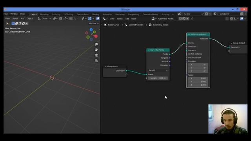
Task: Click the new scene icon beside Scene field
Action: click(207, 14)
